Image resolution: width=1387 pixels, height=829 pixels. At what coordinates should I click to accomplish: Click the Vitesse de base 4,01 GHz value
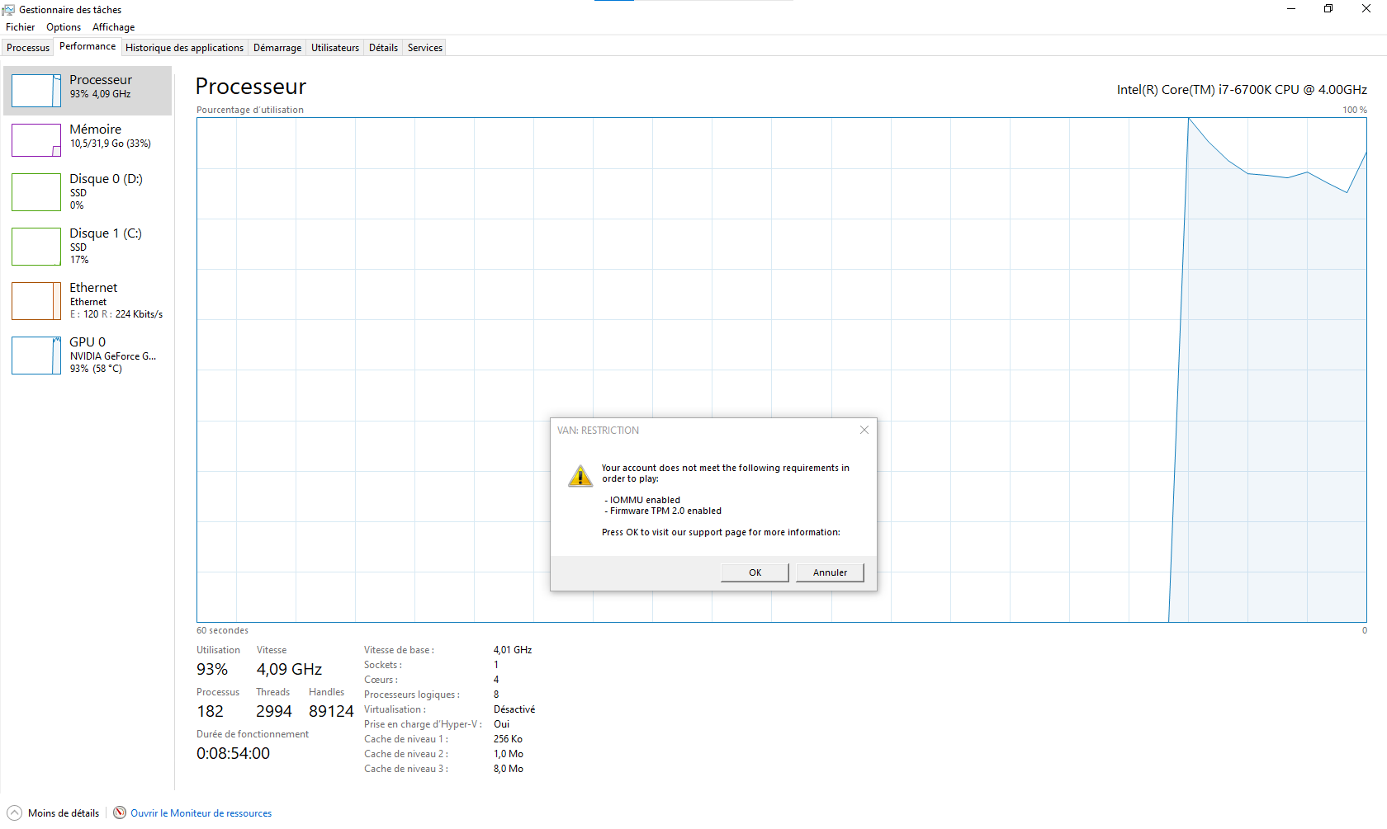(513, 650)
